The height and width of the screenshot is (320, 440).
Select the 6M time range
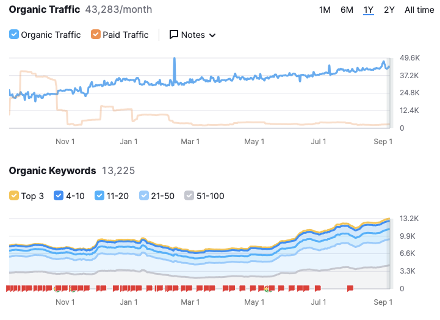[347, 10]
